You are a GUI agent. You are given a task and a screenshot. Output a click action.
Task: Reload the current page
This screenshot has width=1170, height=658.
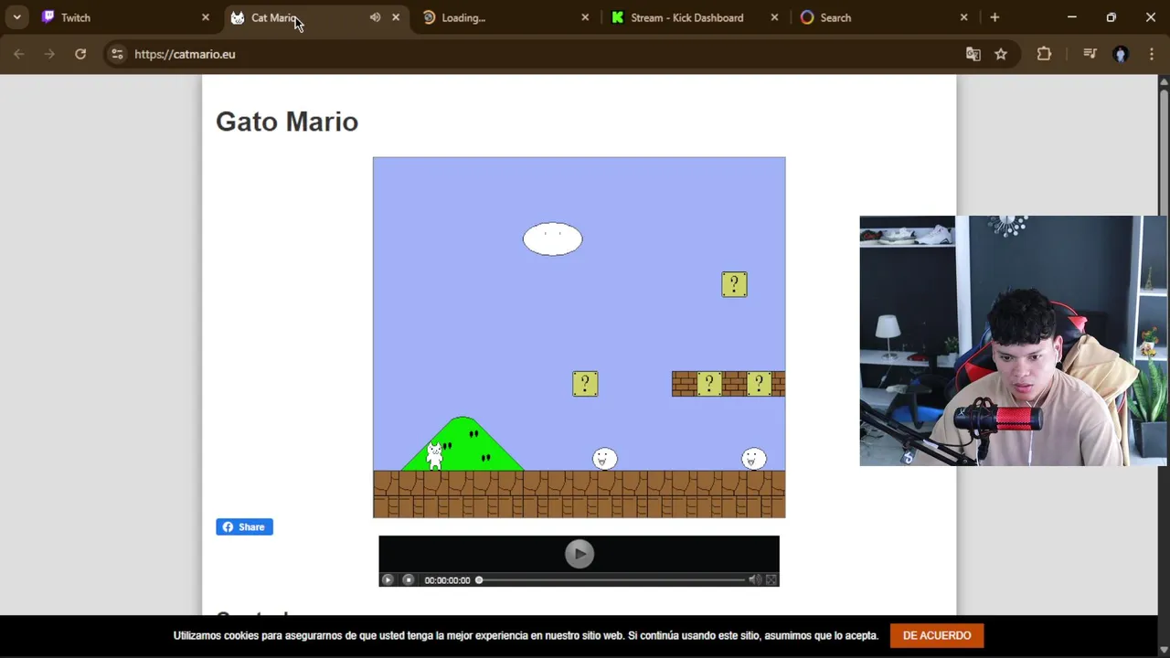point(80,54)
